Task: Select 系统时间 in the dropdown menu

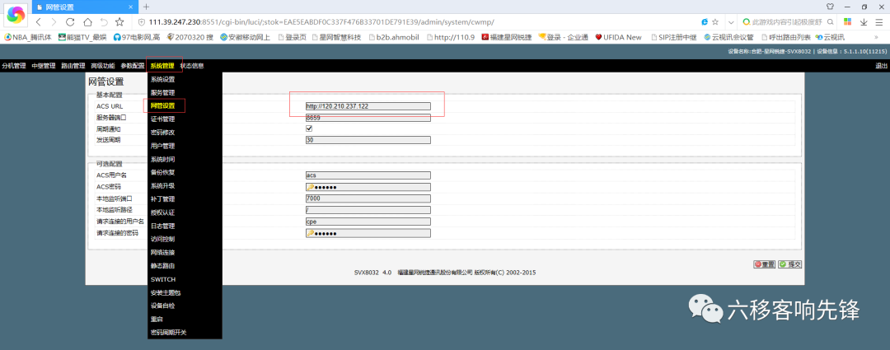Action: 162,160
